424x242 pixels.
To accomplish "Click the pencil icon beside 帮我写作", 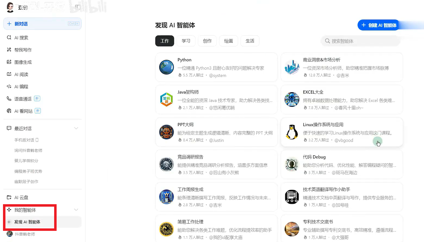I will tap(9, 49).
